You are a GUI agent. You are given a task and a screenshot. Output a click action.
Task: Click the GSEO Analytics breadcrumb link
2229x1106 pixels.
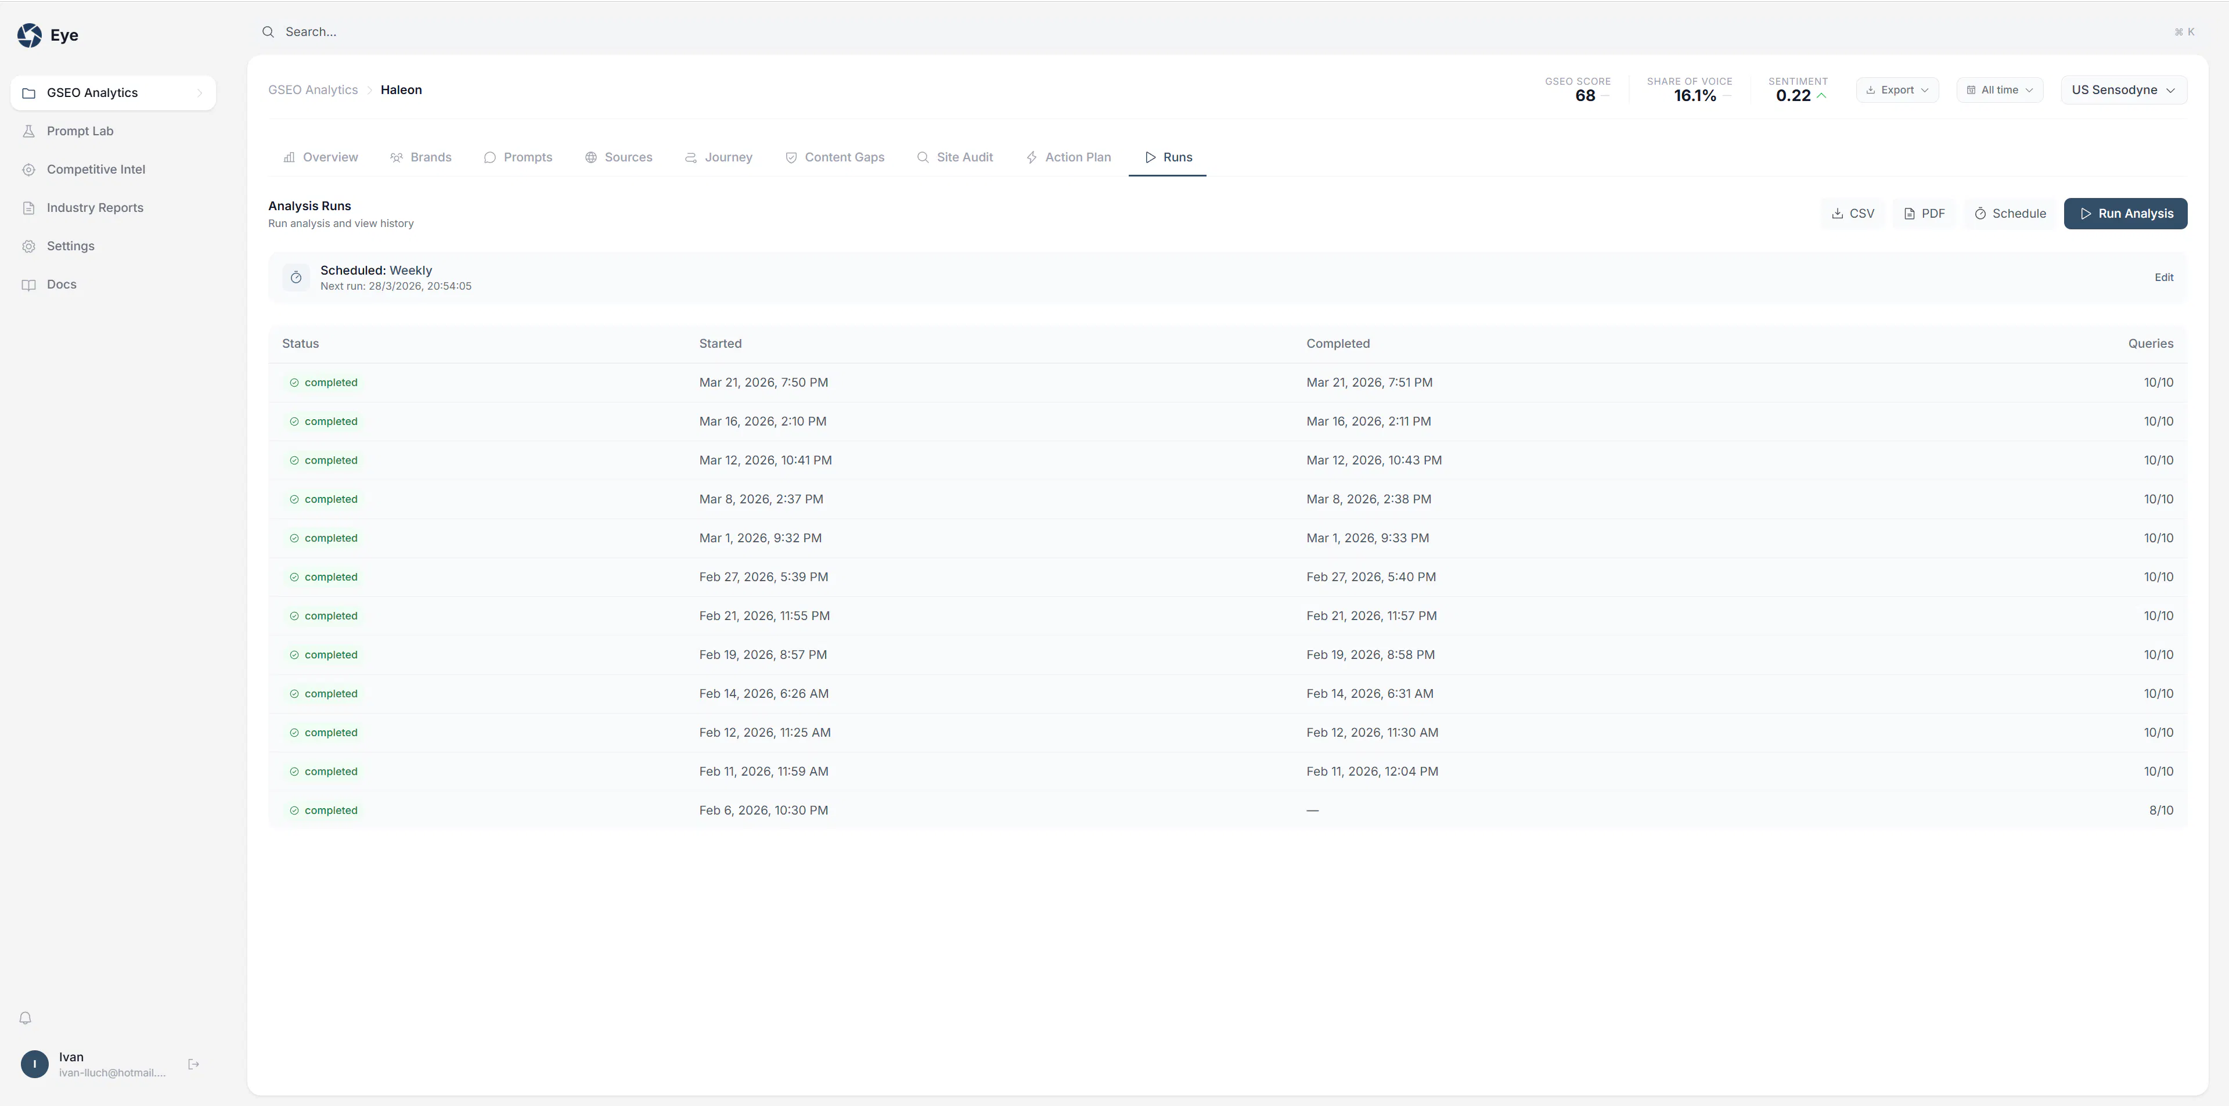(x=312, y=90)
